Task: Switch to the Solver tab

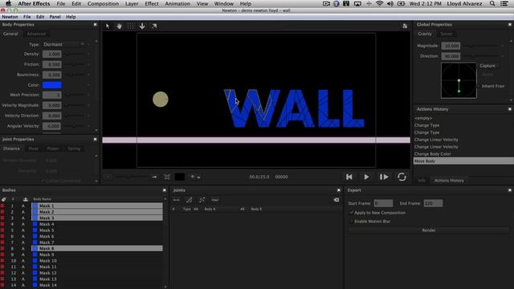Action: pos(447,34)
